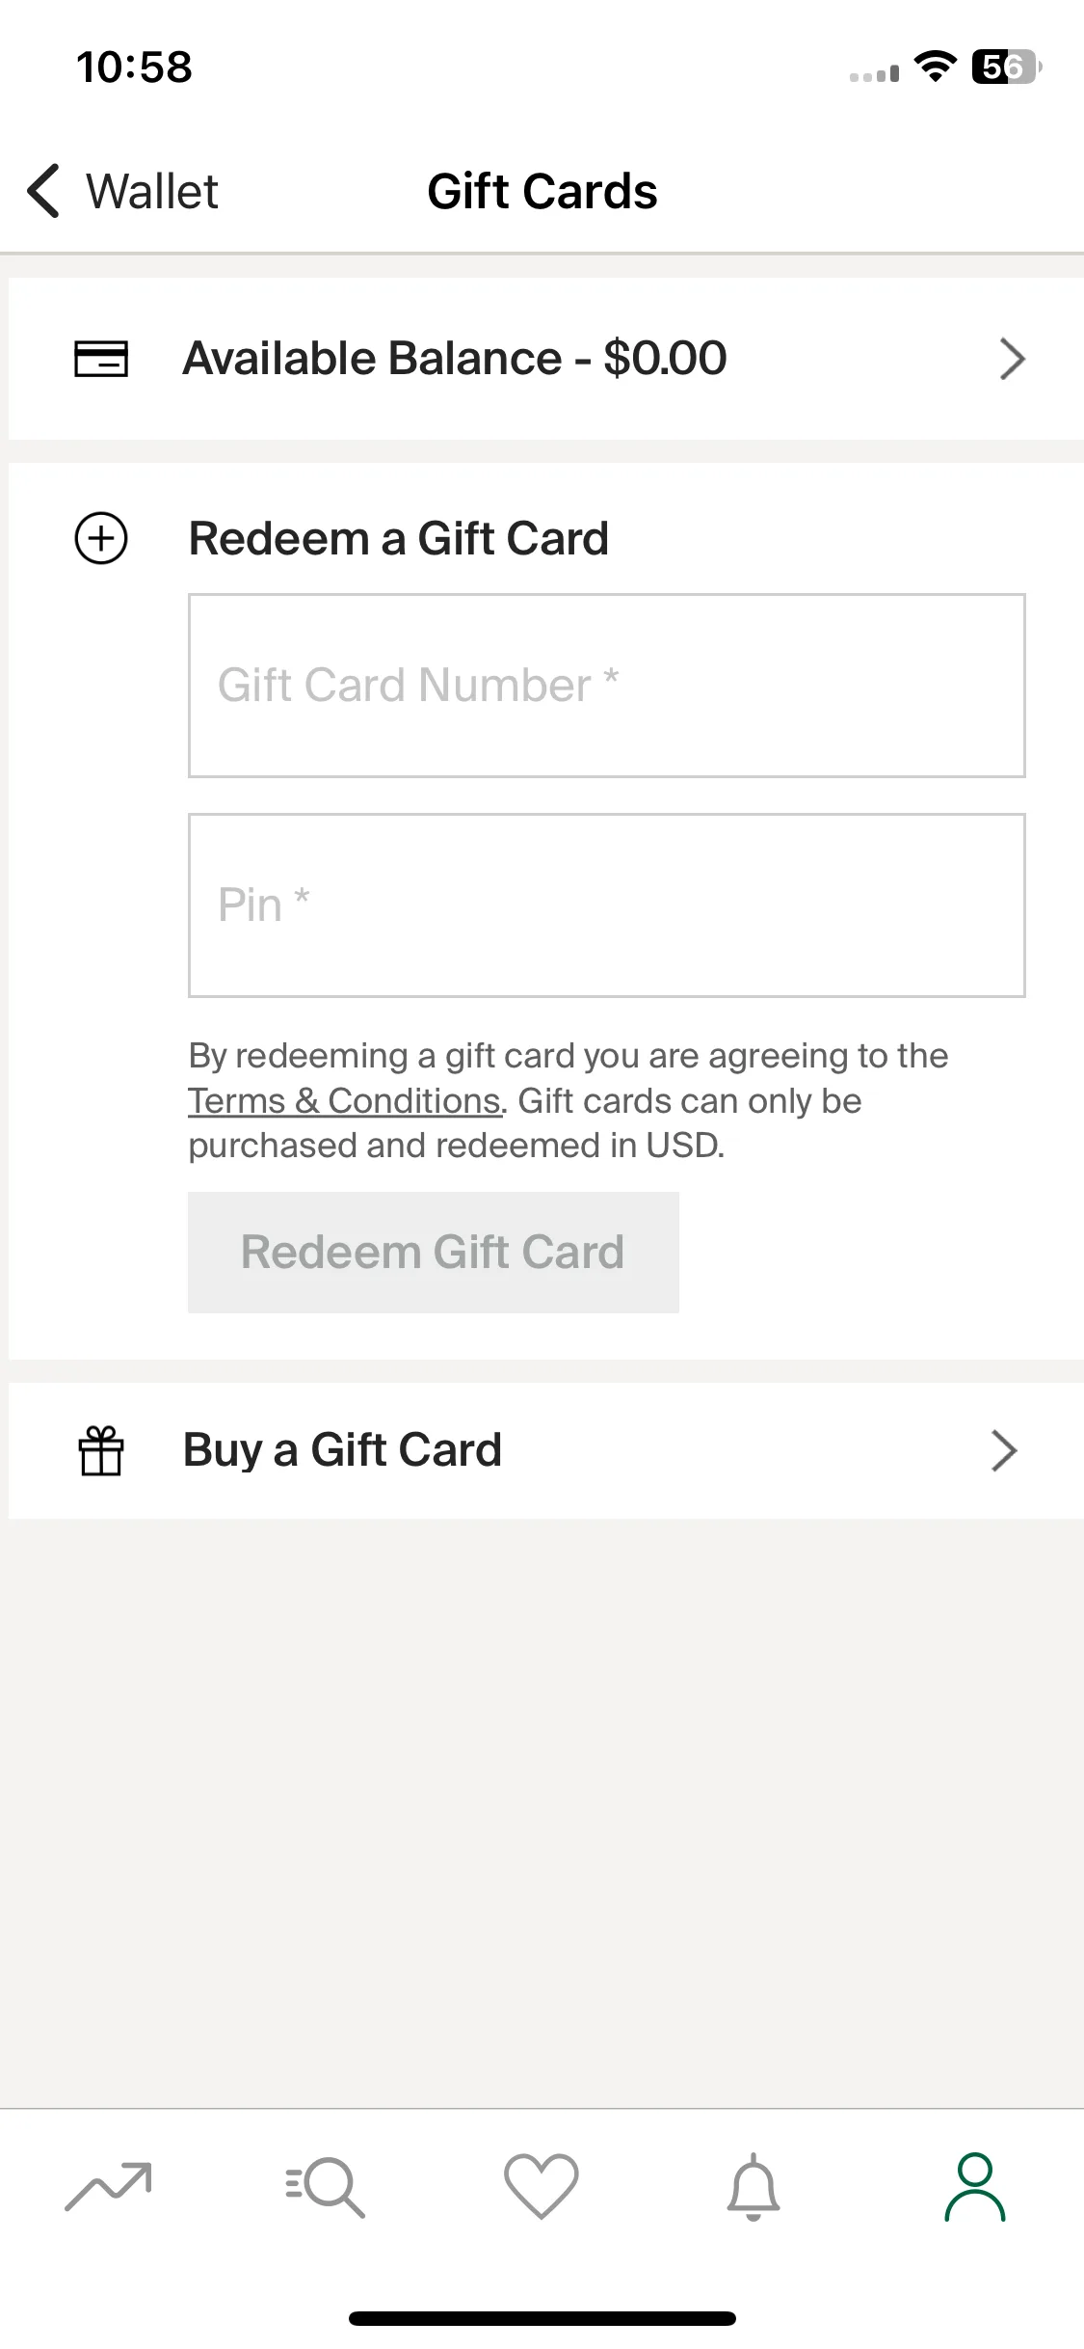Collapse the Redeem a Gift Card plus icon
This screenshot has width=1084, height=2349.
point(101,538)
